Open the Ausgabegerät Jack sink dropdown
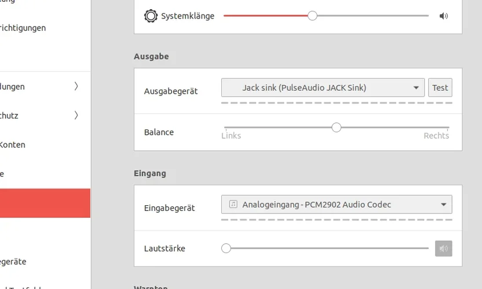Image resolution: width=482 pixels, height=289 pixels. point(323,88)
